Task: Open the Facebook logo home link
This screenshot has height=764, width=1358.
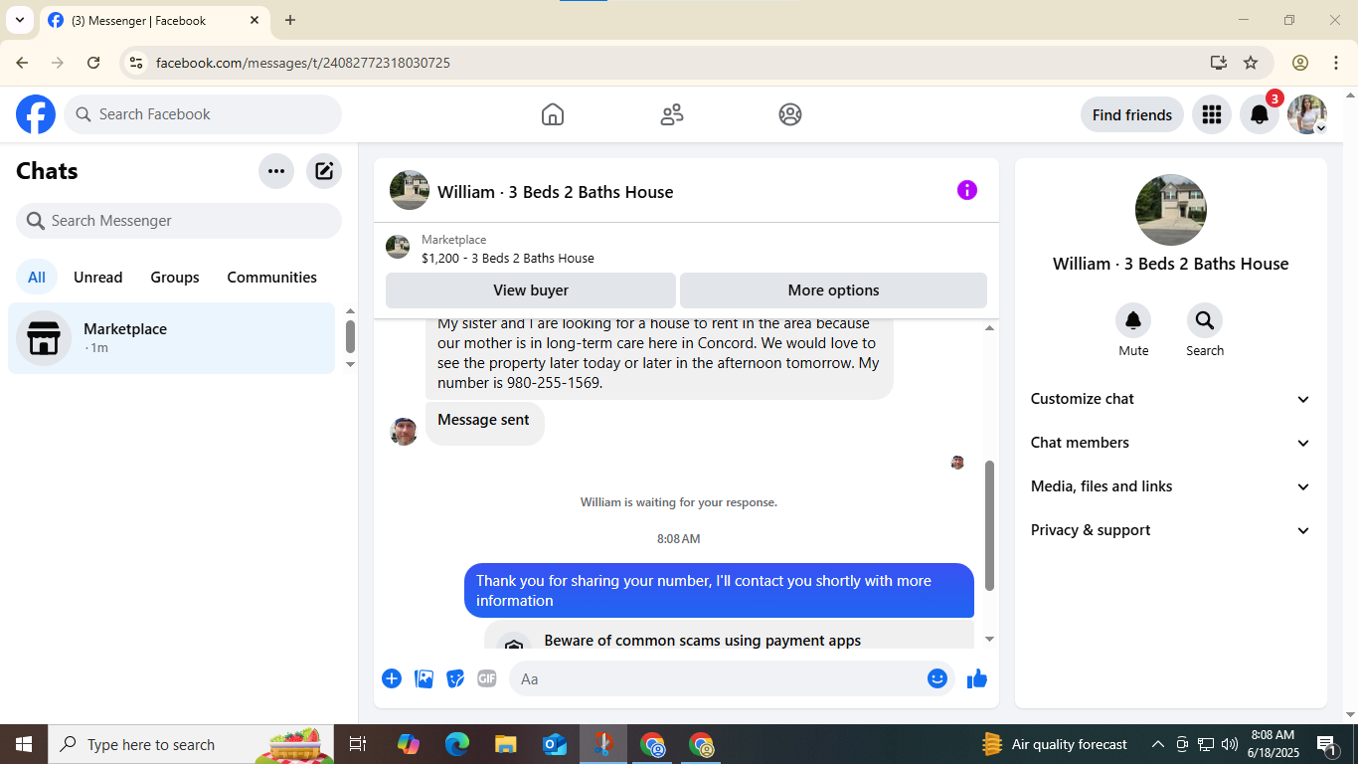Action: (x=36, y=114)
